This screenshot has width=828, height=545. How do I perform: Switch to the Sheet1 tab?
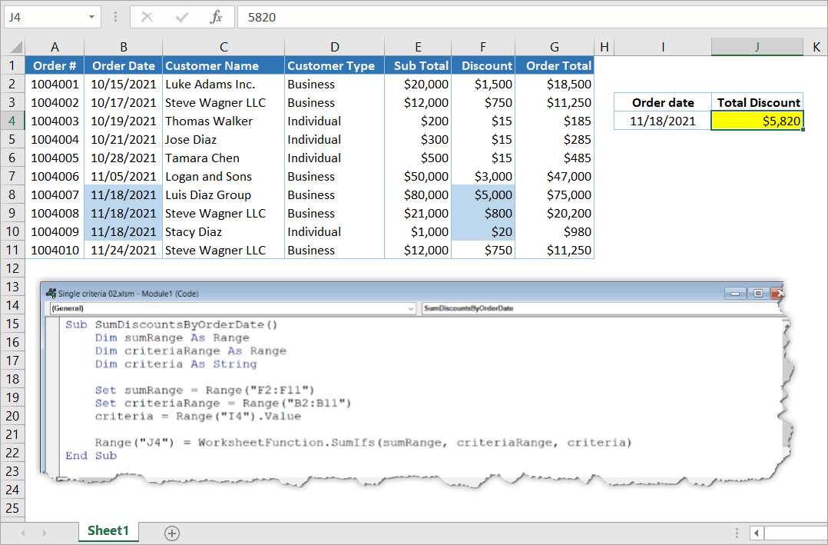pos(108,531)
